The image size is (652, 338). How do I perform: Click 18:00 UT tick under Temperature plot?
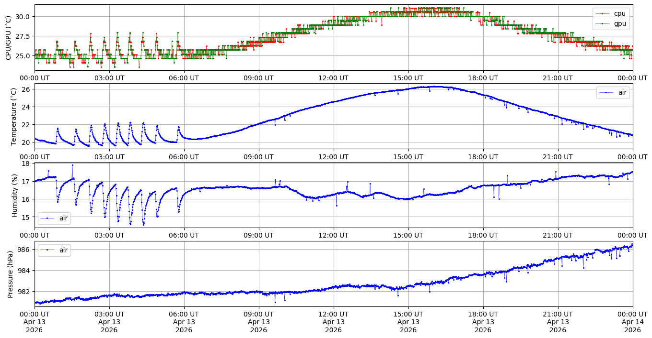[483, 156]
